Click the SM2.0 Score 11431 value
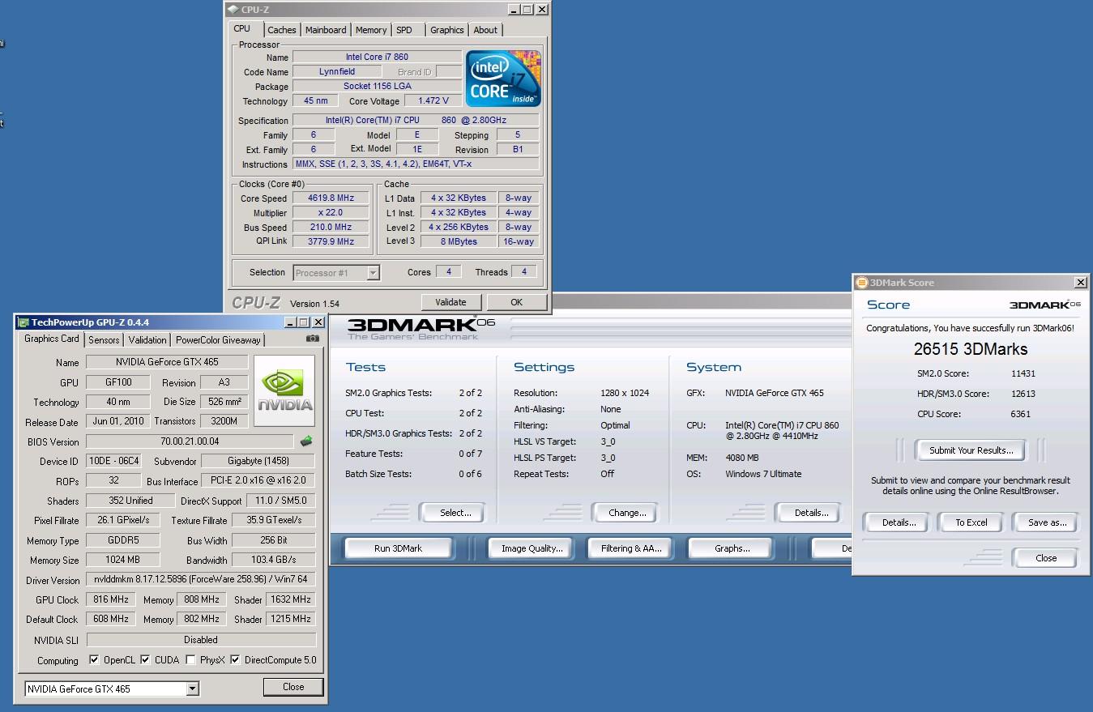Viewport: 1093px width, 712px height. coord(1023,373)
